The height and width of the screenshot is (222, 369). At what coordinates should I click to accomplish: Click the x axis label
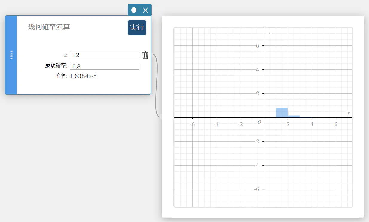(x=348, y=113)
